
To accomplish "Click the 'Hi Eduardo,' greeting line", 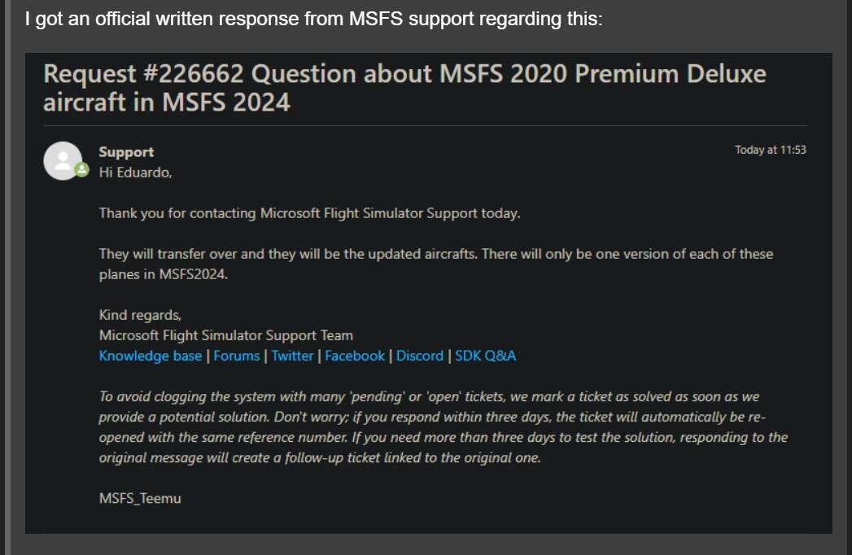I will point(135,173).
